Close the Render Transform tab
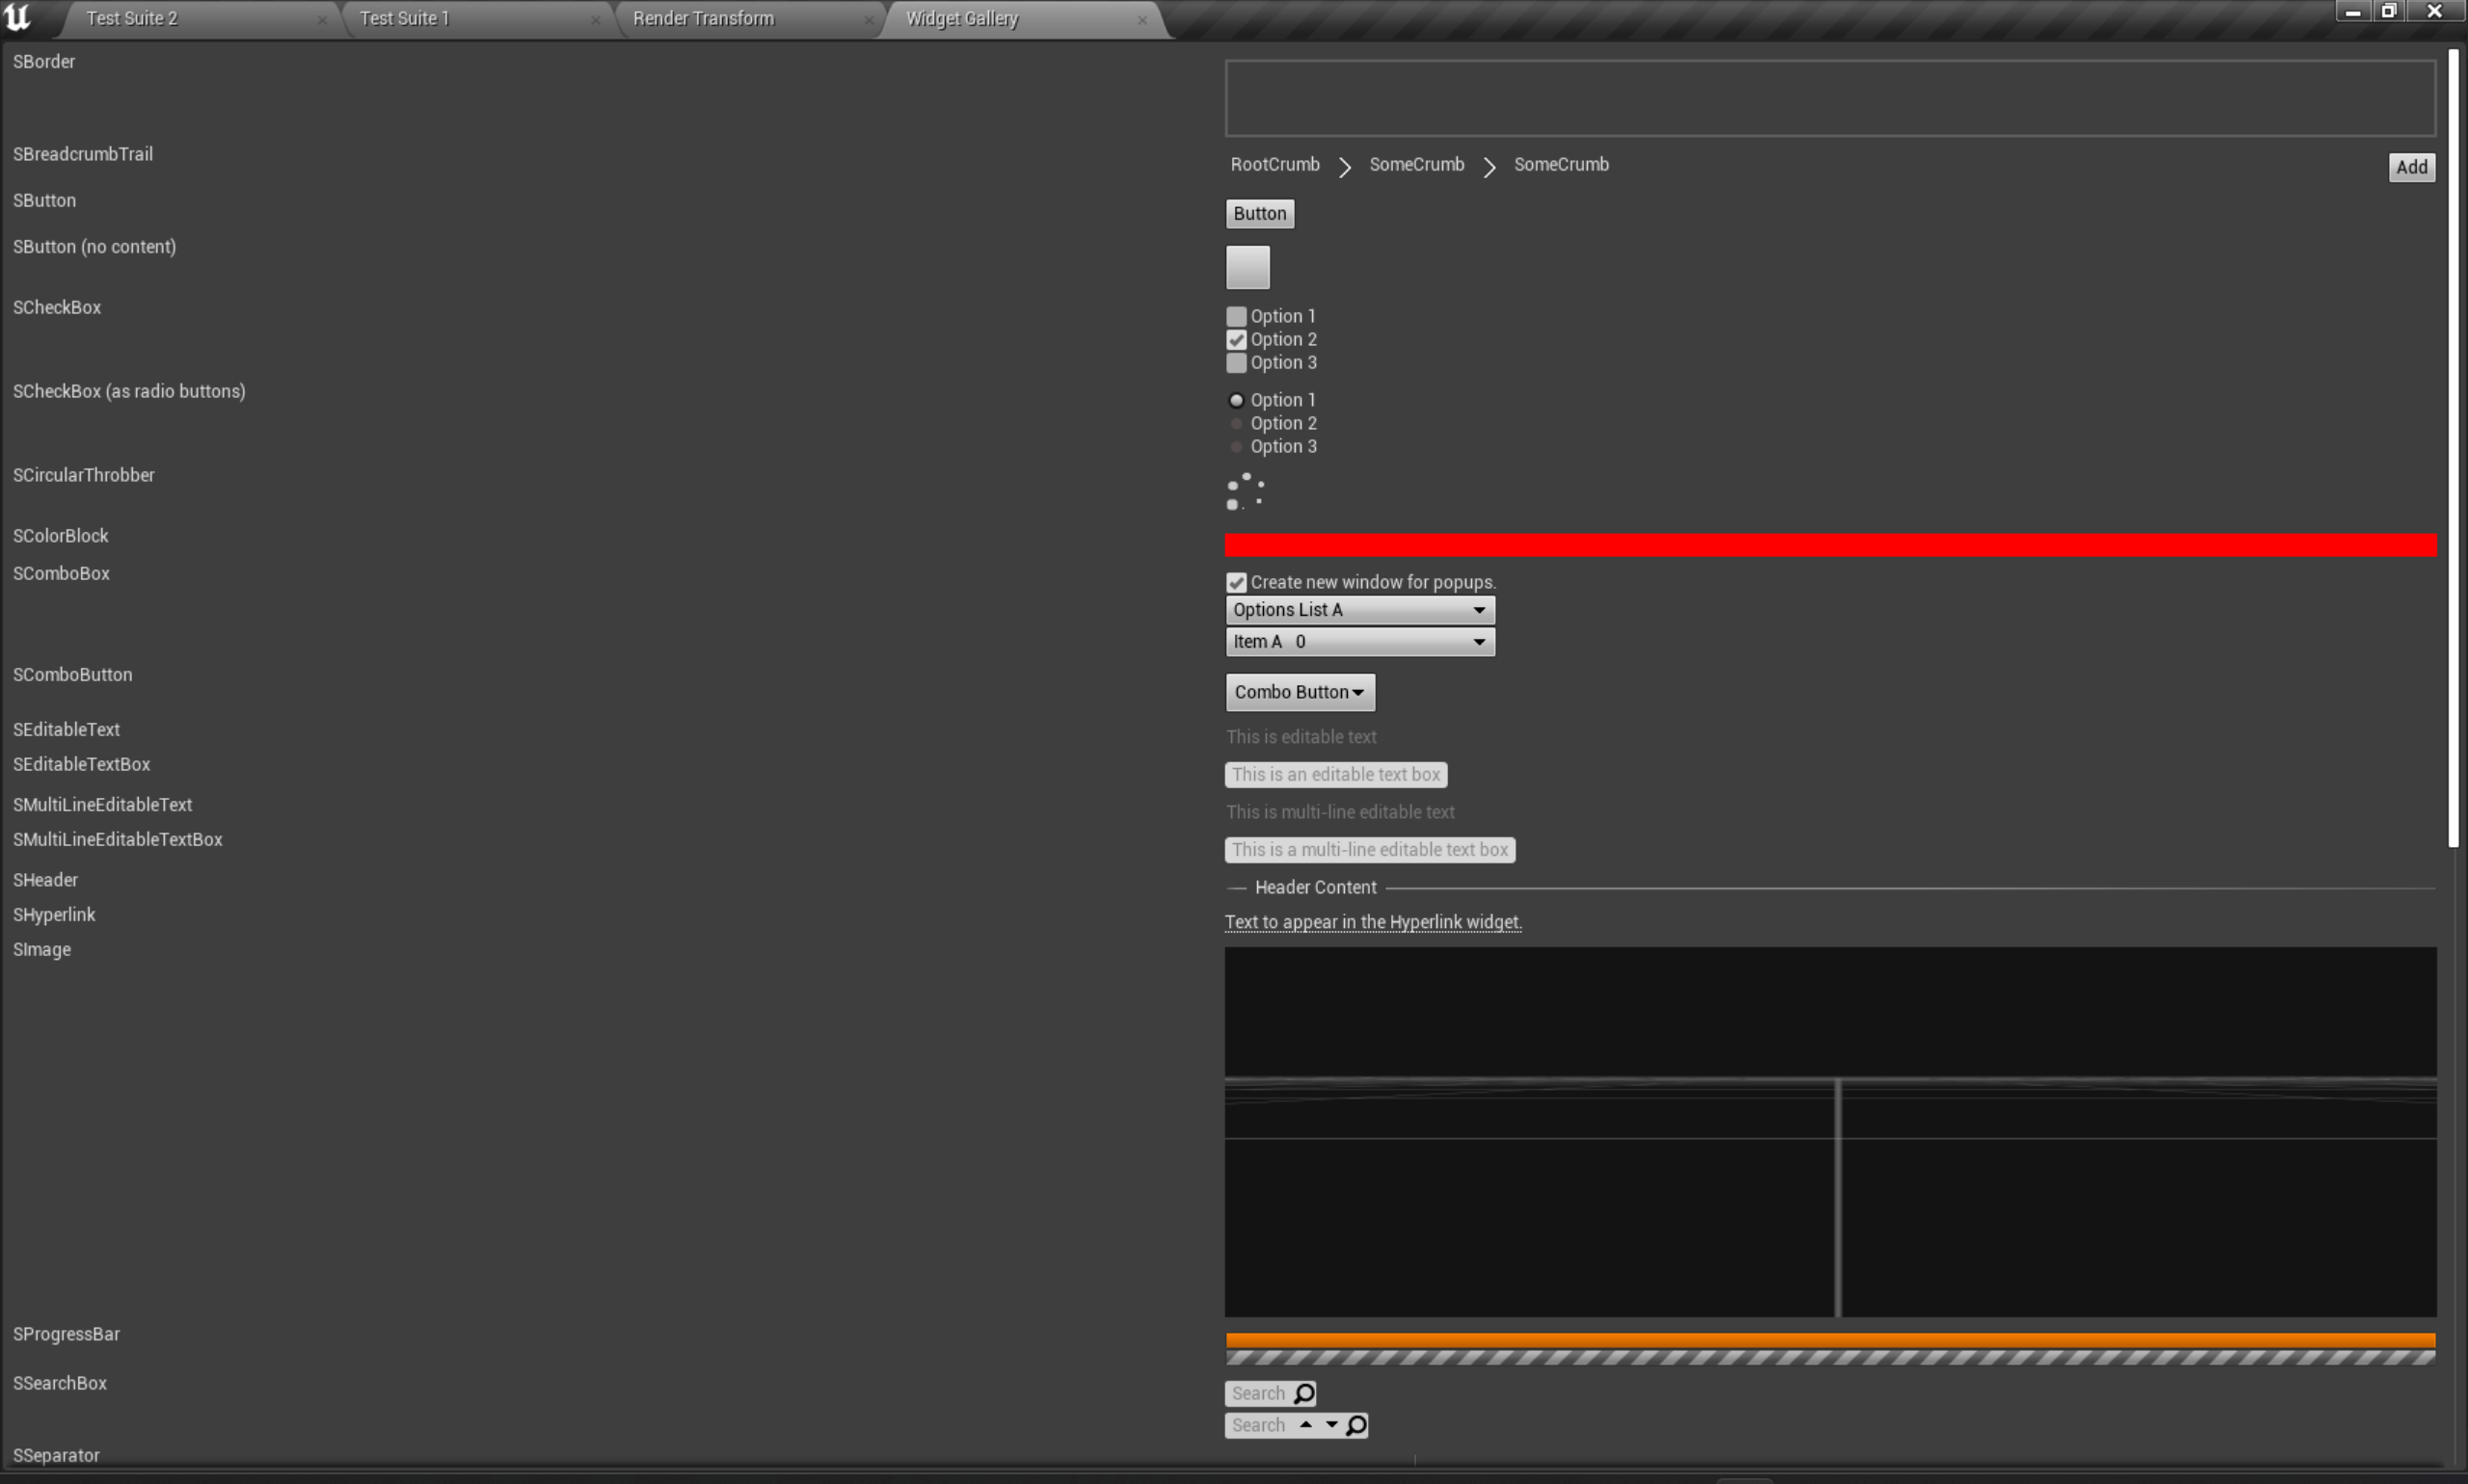This screenshot has width=2468, height=1484. pos(869,19)
